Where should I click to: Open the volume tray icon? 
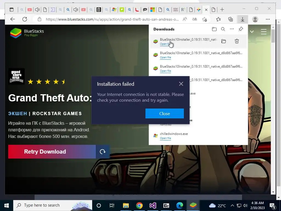click(245, 206)
